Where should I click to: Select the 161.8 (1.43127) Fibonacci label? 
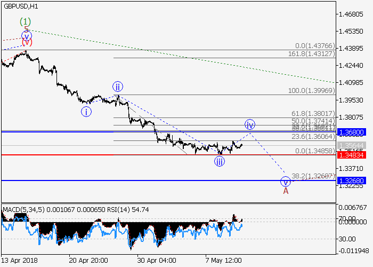pyautogui.click(x=315, y=54)
